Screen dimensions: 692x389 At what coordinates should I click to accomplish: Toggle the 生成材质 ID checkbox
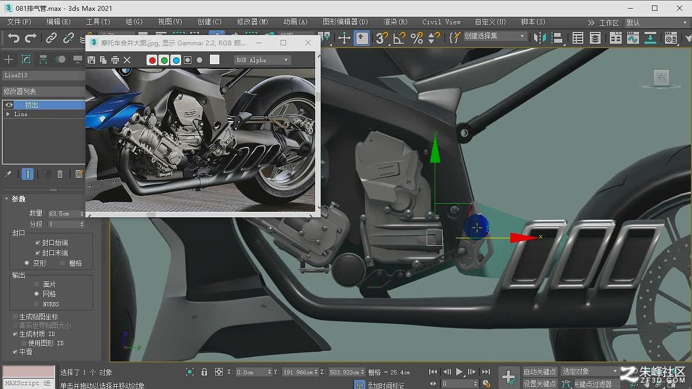(15, 334)
